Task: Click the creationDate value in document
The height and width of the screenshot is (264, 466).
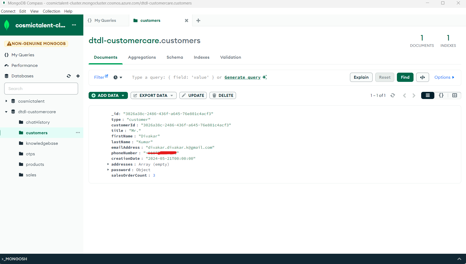Action: (x=171, y=158)
